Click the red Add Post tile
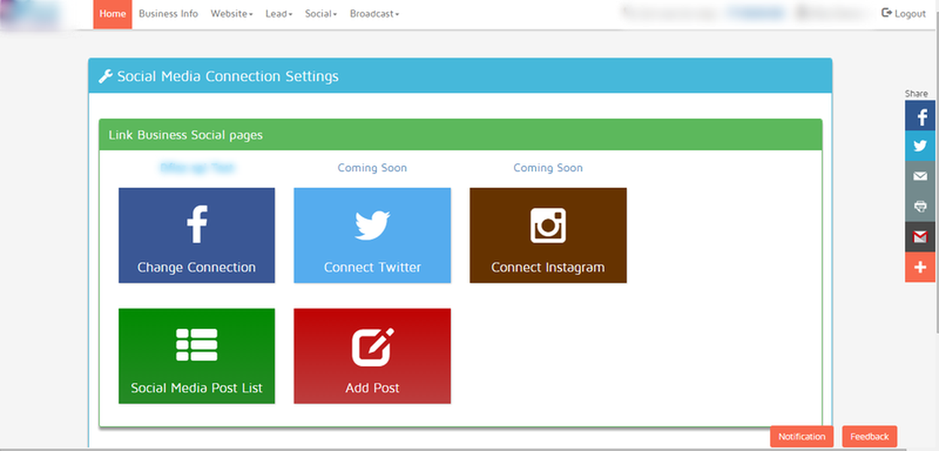The height and width of the screenshot is (451, 939). tap(373, 356)
